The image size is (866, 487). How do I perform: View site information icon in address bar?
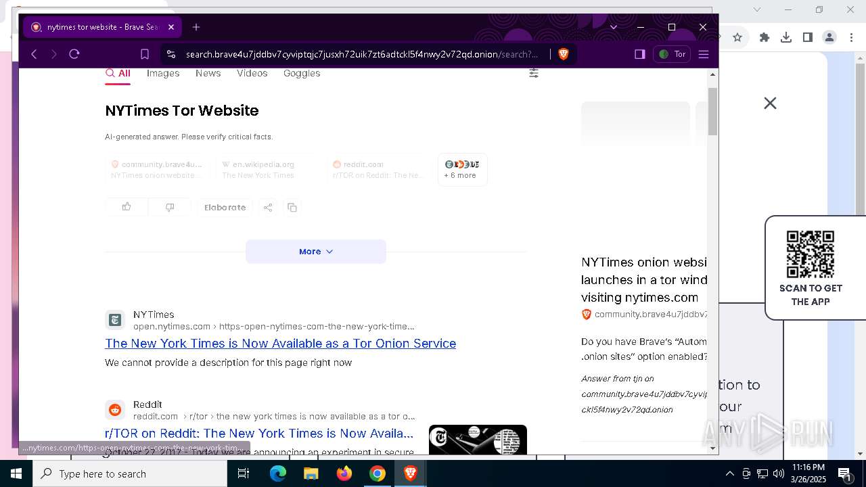(171, 54)
